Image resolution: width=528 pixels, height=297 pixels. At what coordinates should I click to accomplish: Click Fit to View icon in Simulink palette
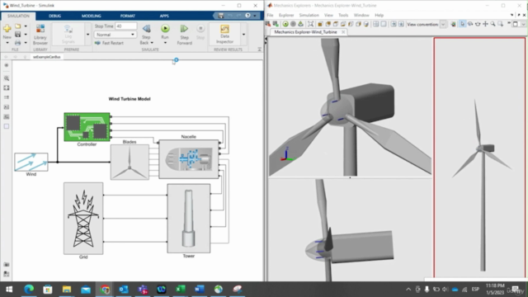(7, 88)
